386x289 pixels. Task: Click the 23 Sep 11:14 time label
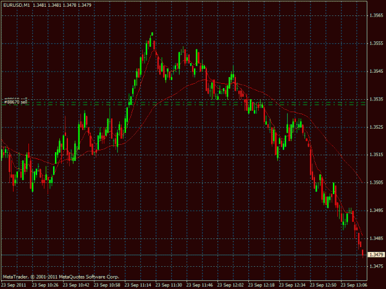(x=138, y=285)
